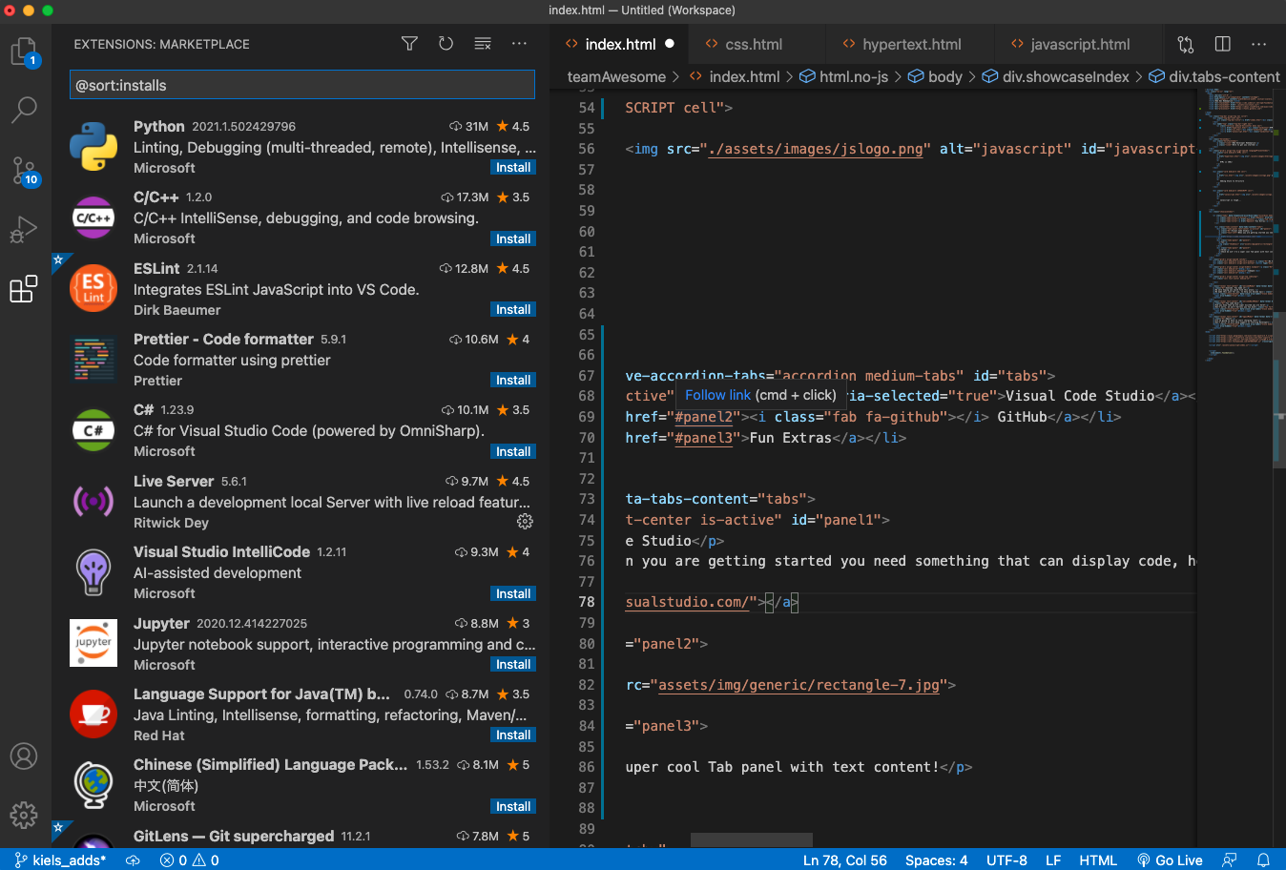Click the @sort:installs search field

click(x=302, y=85)
